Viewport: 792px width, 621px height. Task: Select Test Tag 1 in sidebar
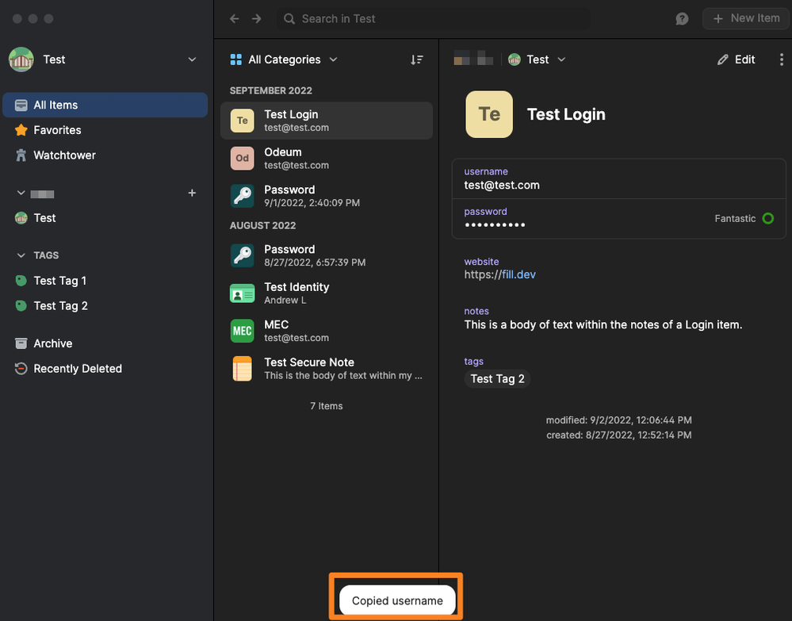click(x=59, y=281)
